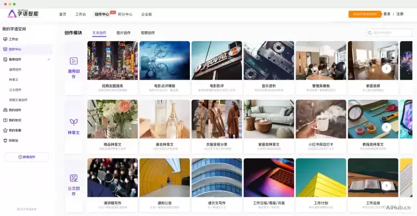Click the 回收站 trash icon
The image size is (417, 216).
(x=5, y=140)
